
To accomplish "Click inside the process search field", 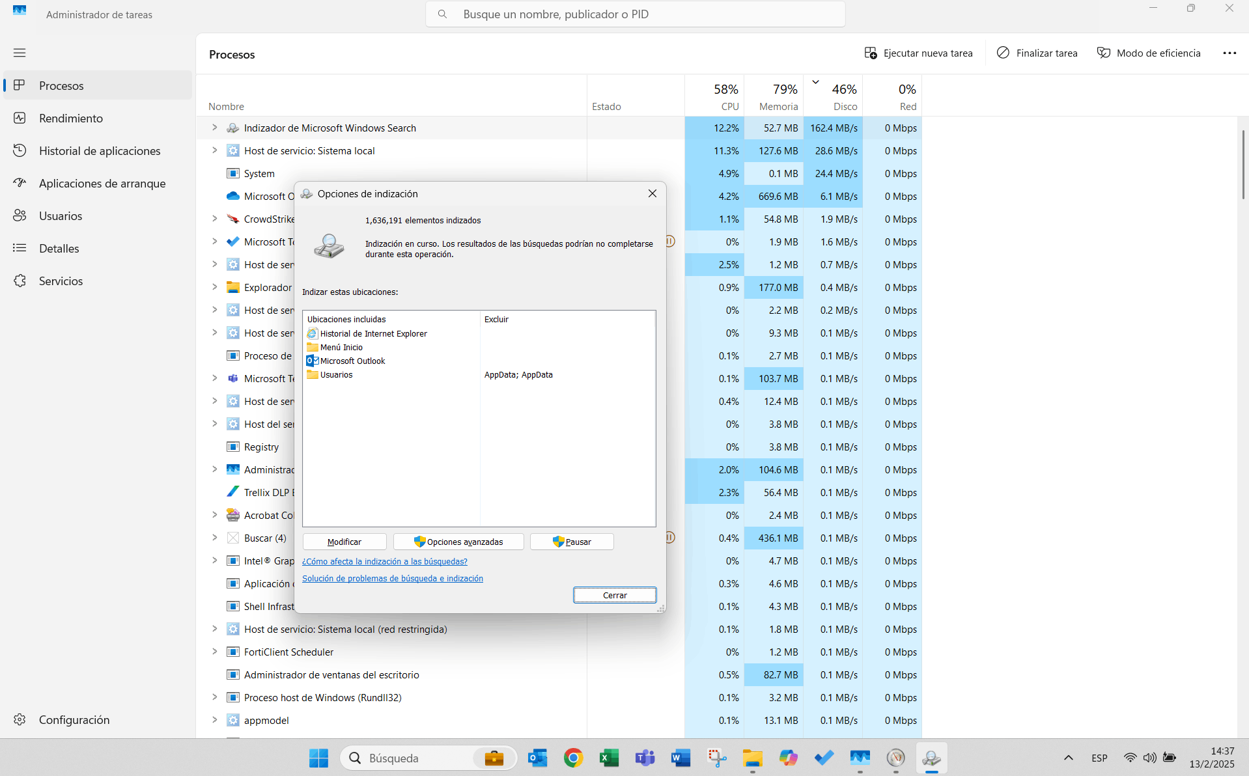I will pyautogui.click(x=635, y=14).
